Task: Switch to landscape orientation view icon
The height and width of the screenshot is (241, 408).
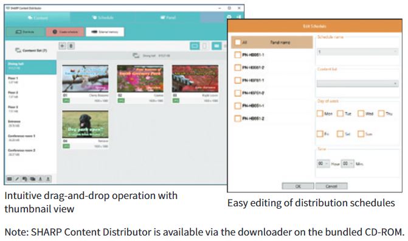Action: pos(195,46)
